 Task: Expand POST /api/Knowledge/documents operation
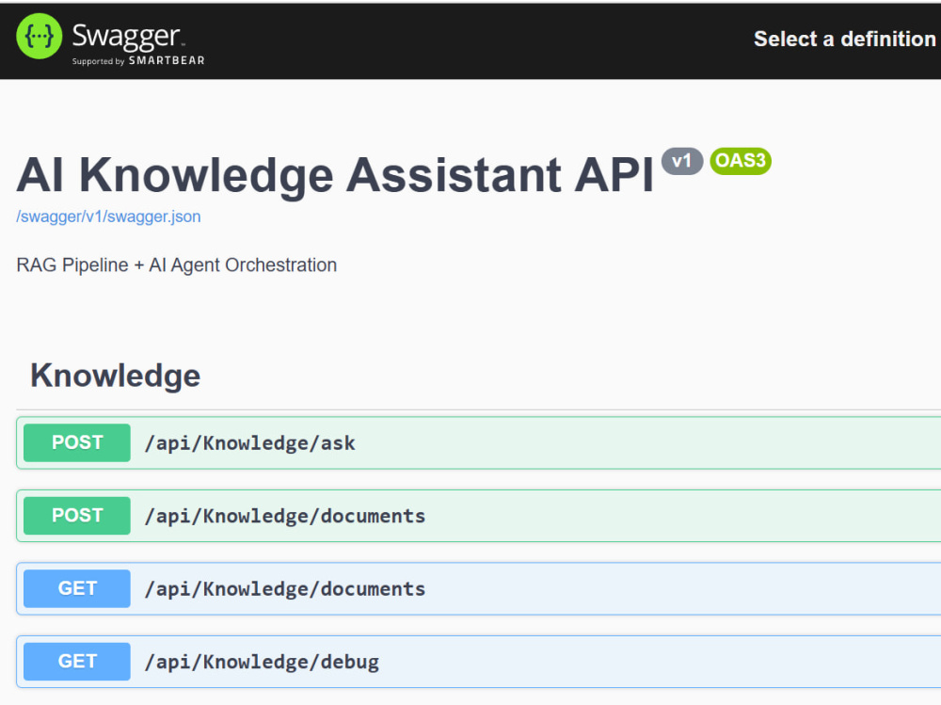point(478,516)
